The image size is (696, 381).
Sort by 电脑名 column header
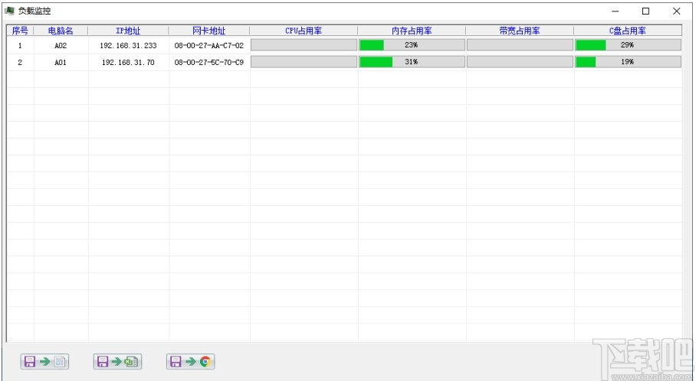pyautogui.click(x=61, y=31)
